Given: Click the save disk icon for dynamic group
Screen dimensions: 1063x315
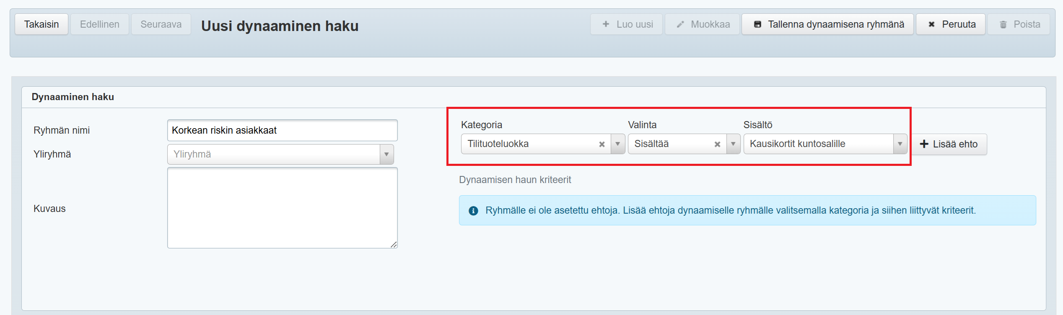Looking at the screenshot, I should 757,24.
